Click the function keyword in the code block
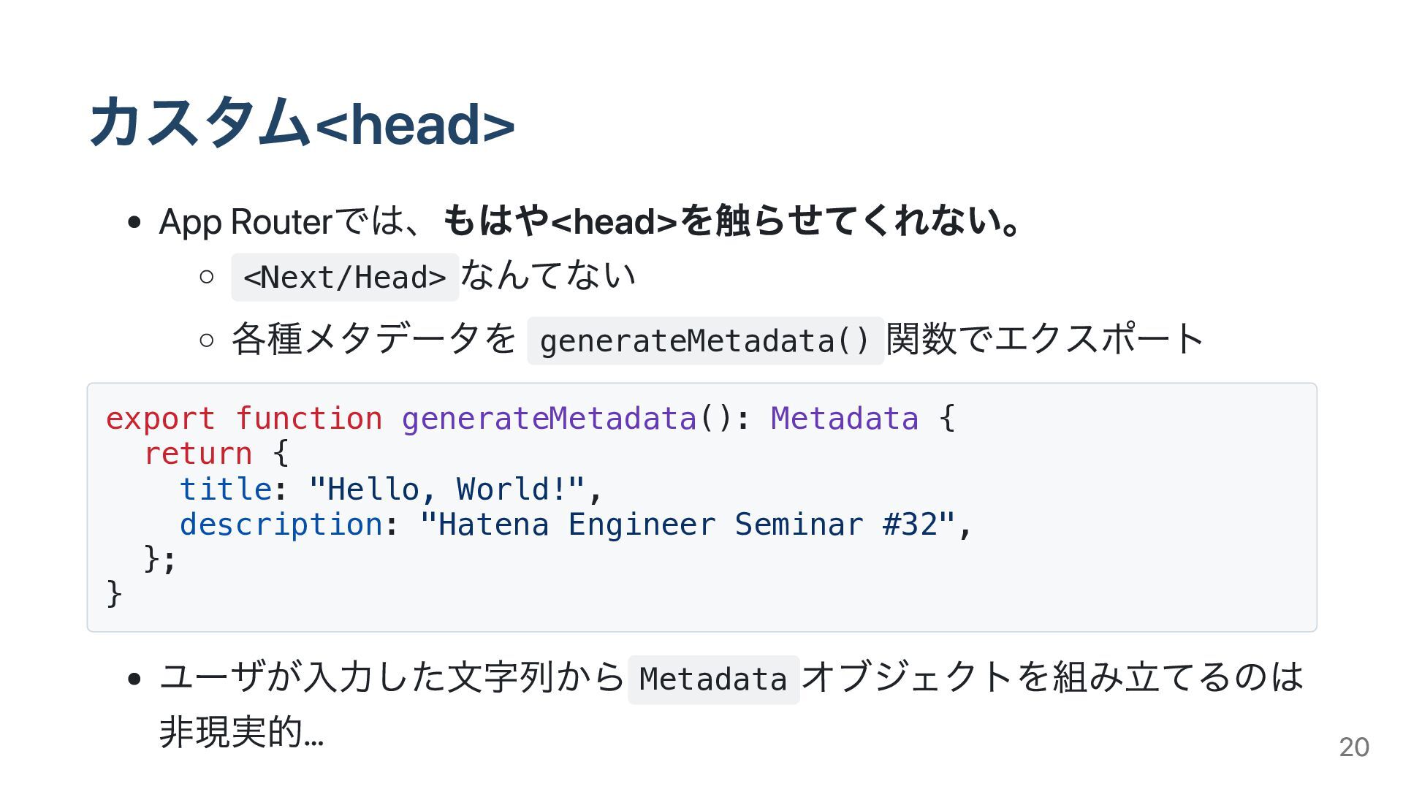Screen dimensions: 1403x789 point(308,419)
